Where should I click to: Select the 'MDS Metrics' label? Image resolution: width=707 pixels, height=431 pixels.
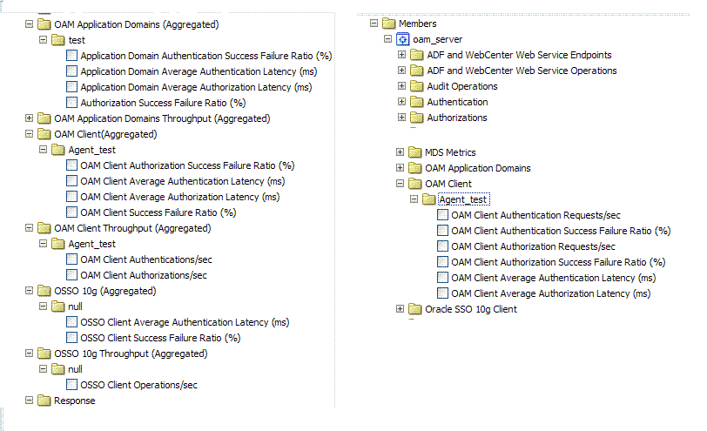(450, 152)
